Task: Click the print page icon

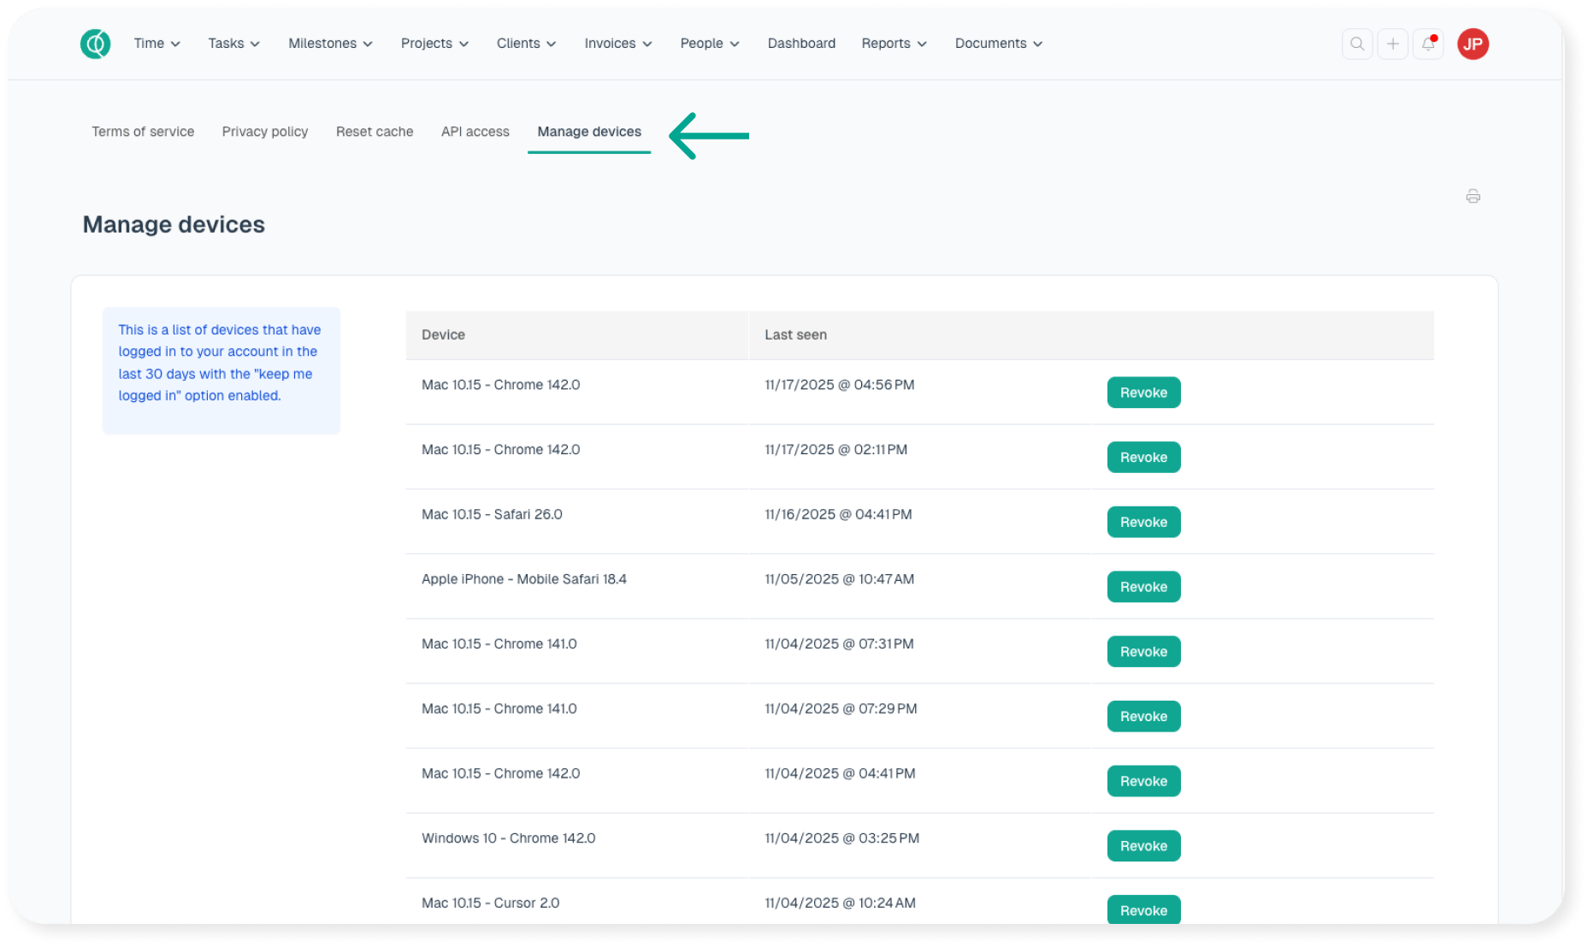Action: (1473, 197)
